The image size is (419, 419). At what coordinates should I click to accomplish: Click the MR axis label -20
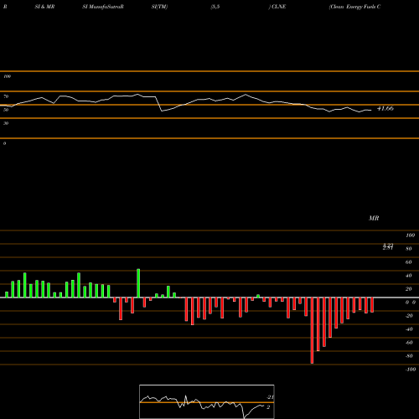[x=409, y=316]
